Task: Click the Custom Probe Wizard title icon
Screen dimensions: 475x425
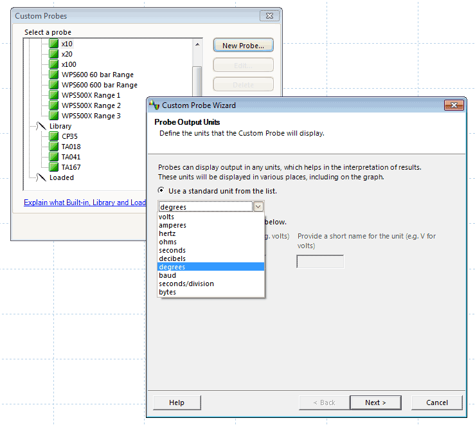Action: click(154, 105)
